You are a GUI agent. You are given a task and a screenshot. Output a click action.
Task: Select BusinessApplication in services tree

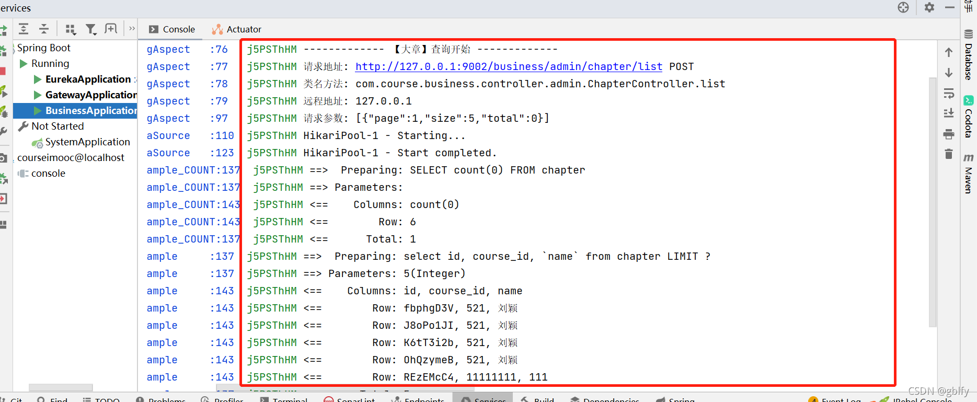[x=91, y=110]
